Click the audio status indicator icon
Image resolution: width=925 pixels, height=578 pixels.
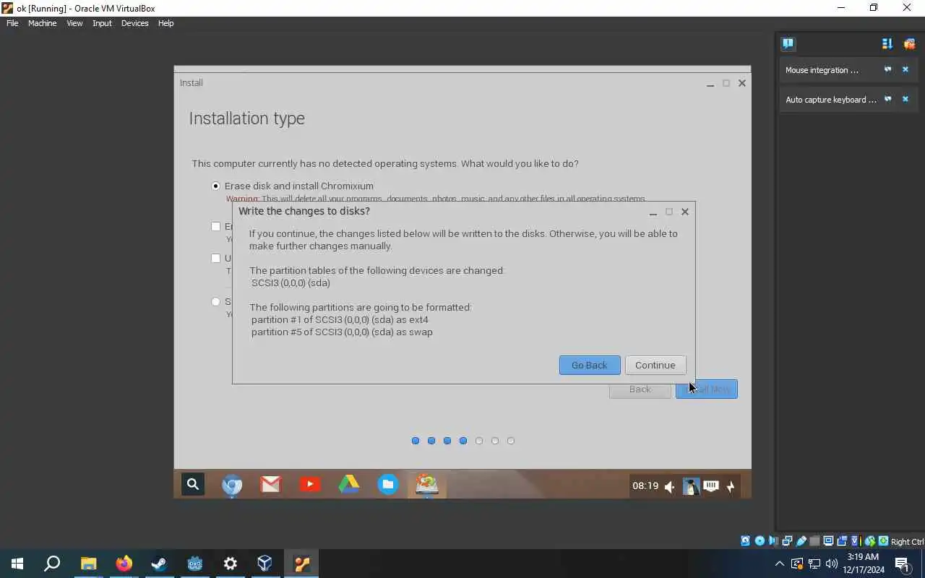click(x=773, y=541)
